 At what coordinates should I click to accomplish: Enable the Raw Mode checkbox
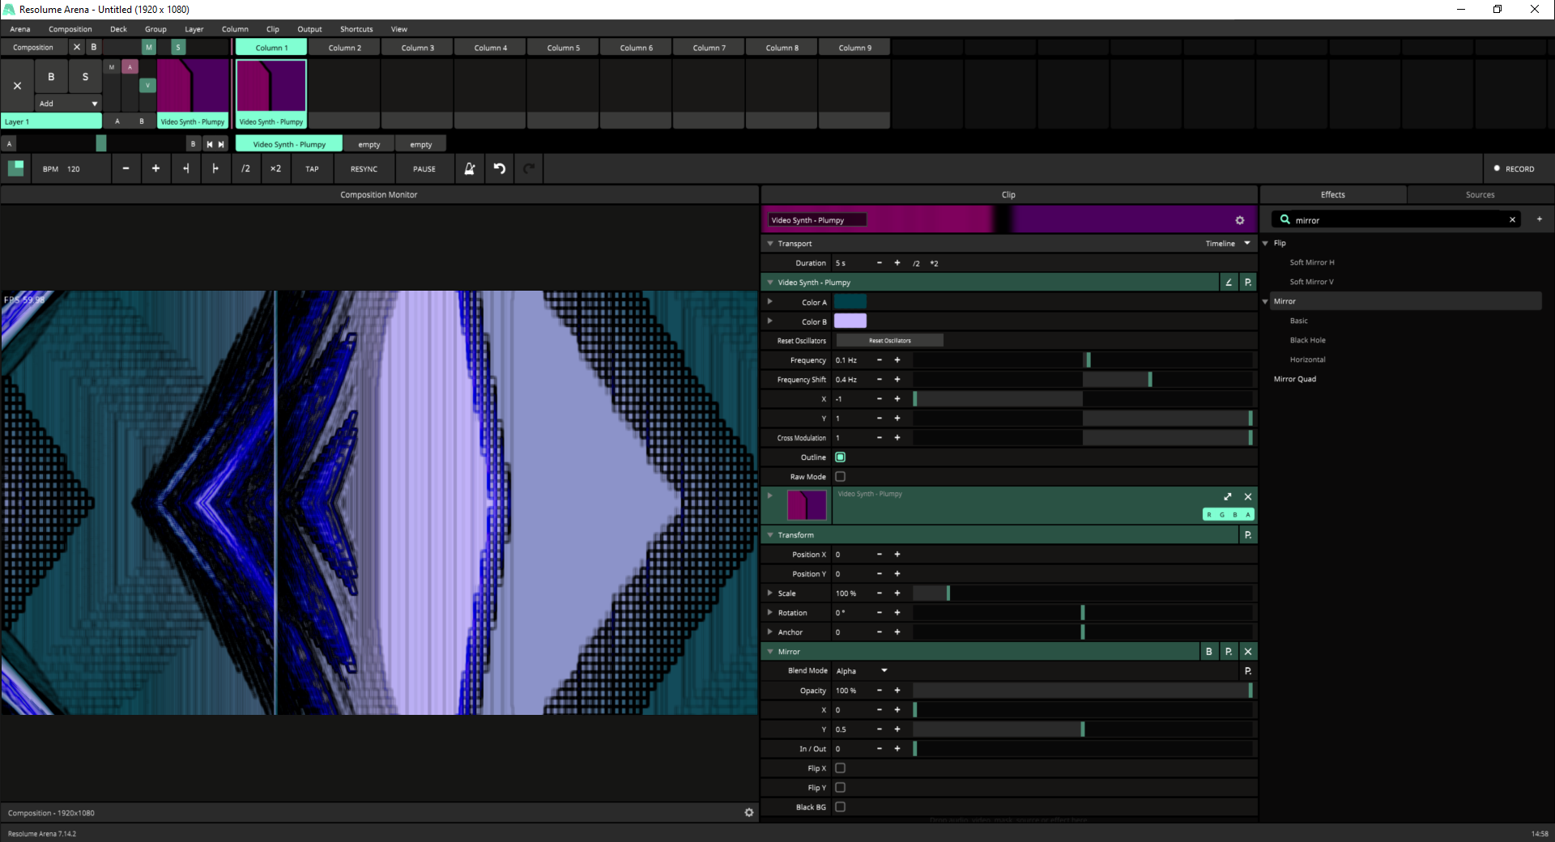[840, 477]
